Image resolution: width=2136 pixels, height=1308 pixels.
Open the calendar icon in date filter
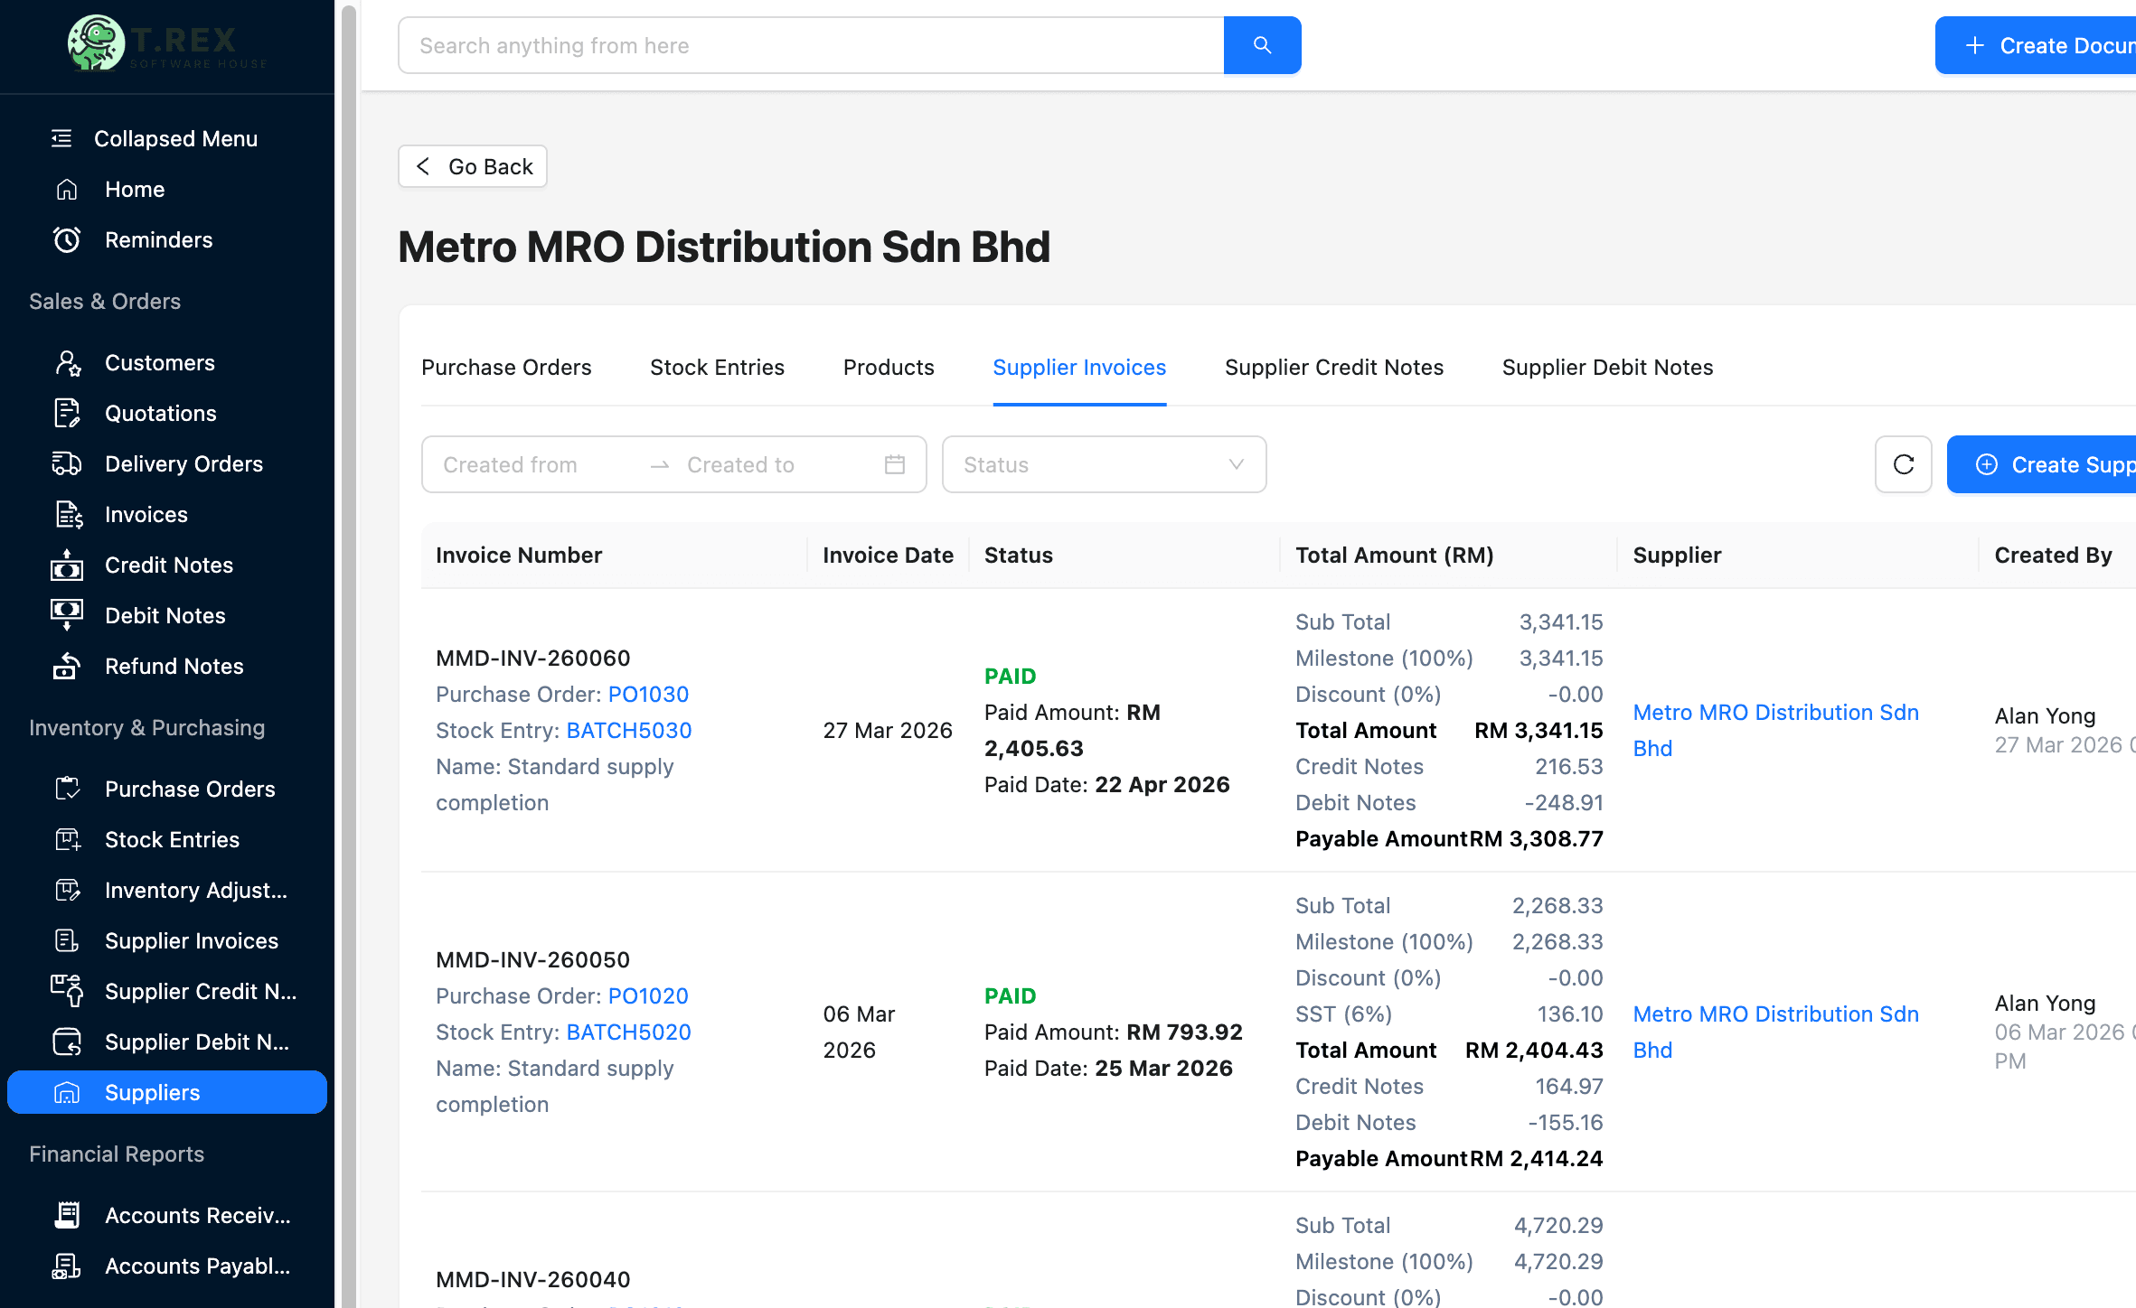pos(894,464)
